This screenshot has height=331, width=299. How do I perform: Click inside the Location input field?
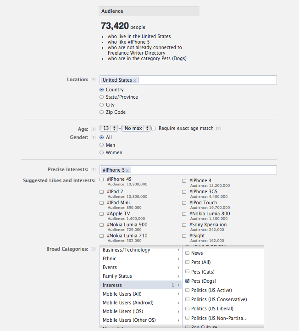(188, 80)
